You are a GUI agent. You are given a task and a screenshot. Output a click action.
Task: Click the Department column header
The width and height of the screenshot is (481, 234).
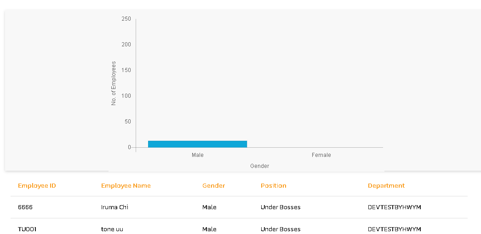386,186
